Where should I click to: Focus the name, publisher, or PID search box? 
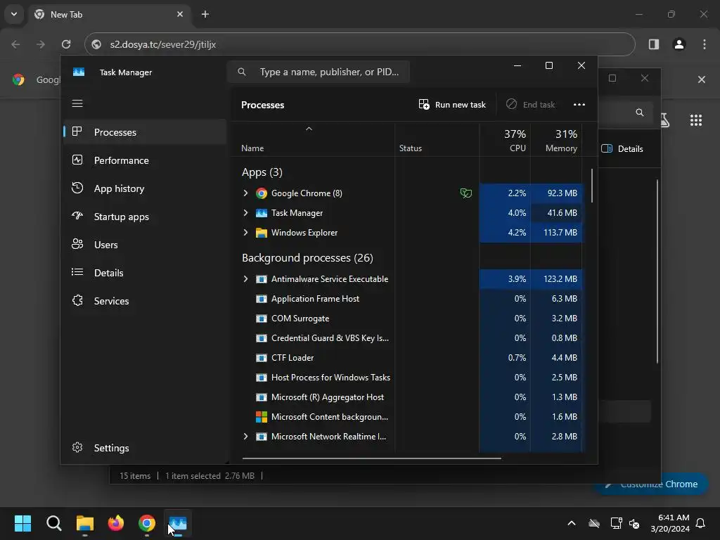click(319, 72)
